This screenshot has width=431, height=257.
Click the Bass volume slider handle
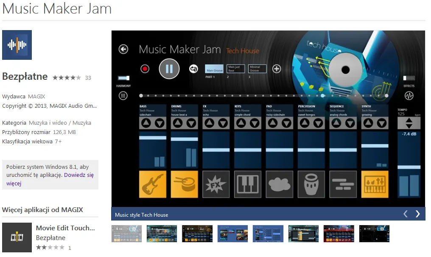pos(153,138)
